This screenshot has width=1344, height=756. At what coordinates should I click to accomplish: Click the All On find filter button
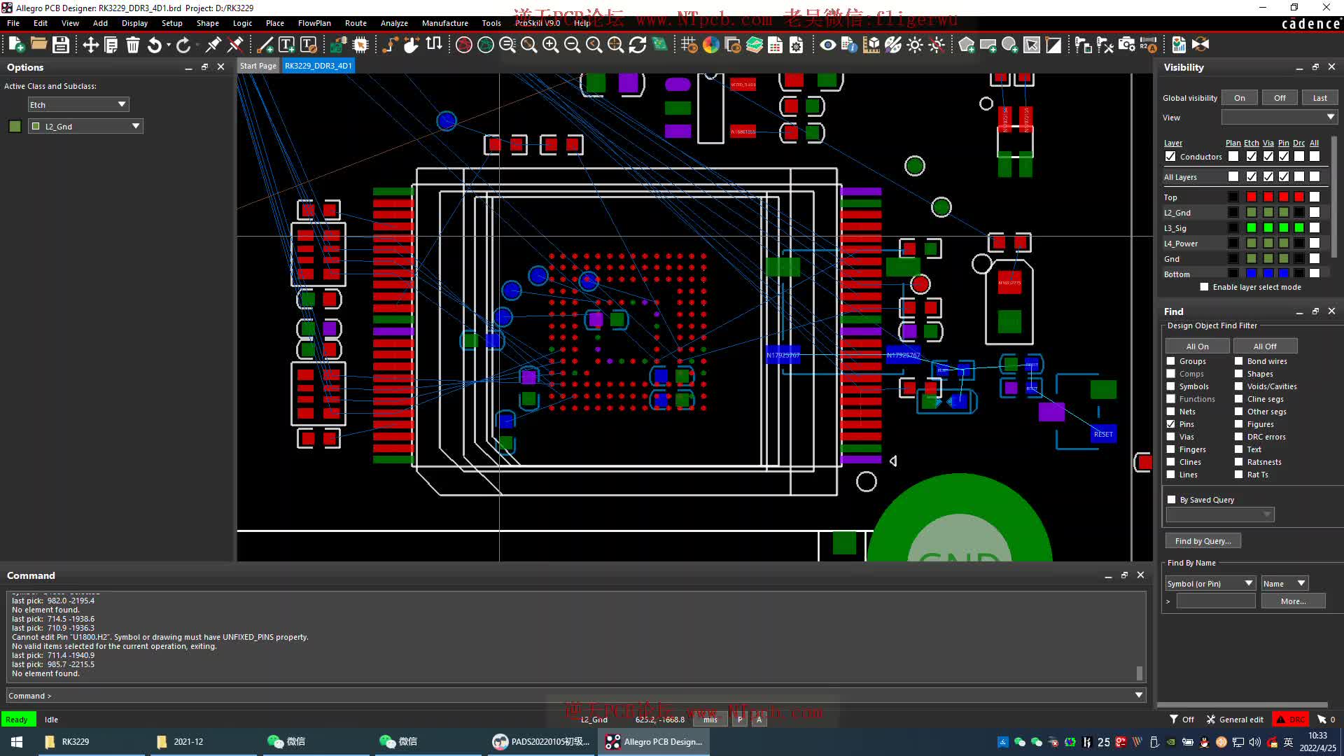pyautogui.click(x=1197, y=346)
